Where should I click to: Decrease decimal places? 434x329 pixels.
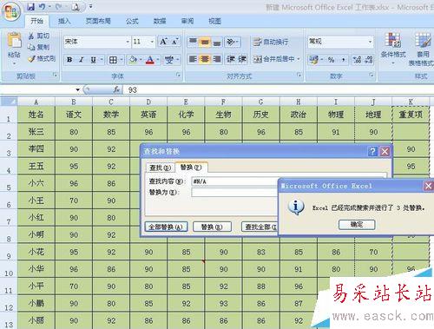click(369, 60)
